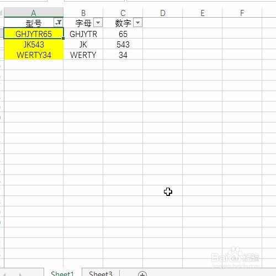Select the 数字 header cell
The width and height of the screenshot is (276, 276).
coord(123,23)
